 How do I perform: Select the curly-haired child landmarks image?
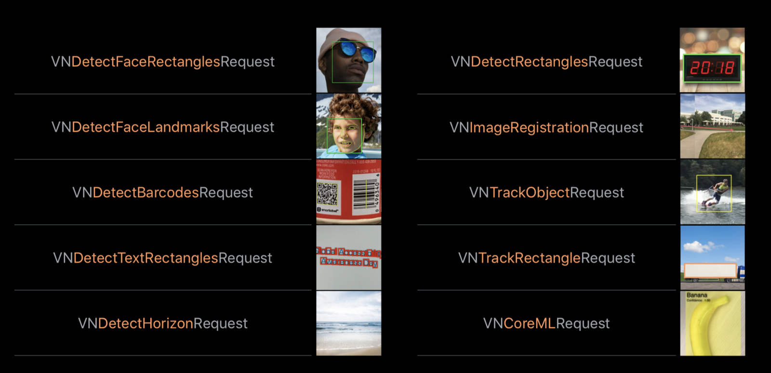348,126
